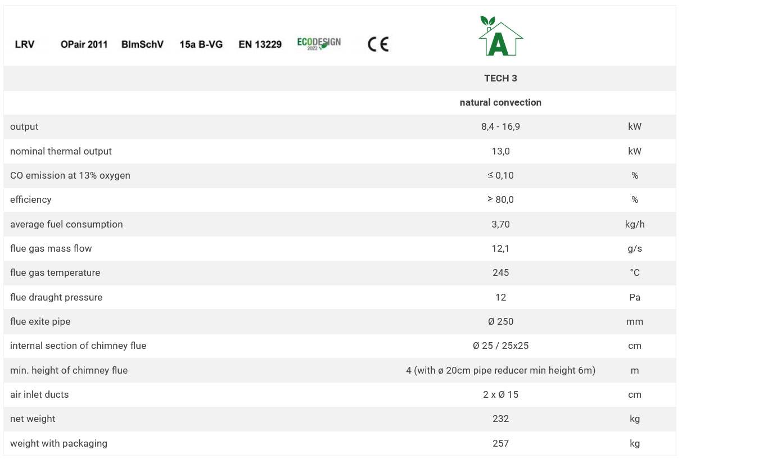Select the nominal thermal output row label

61,151
